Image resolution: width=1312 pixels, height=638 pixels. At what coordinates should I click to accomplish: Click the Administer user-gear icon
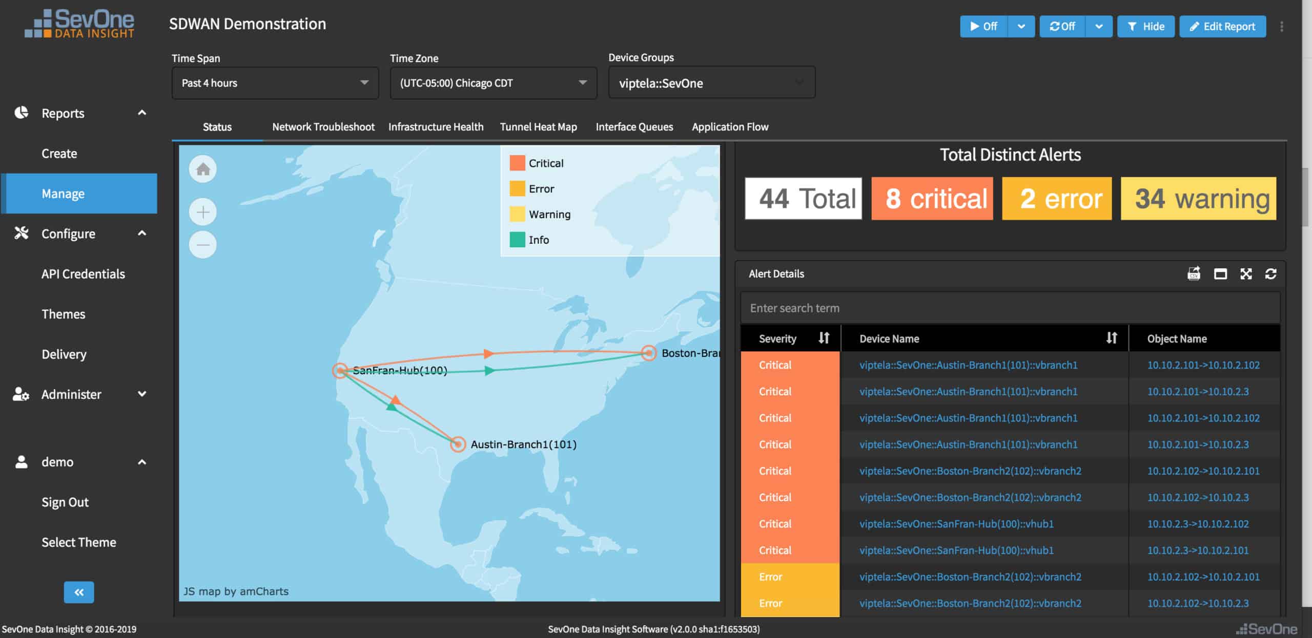pos(21,394)
